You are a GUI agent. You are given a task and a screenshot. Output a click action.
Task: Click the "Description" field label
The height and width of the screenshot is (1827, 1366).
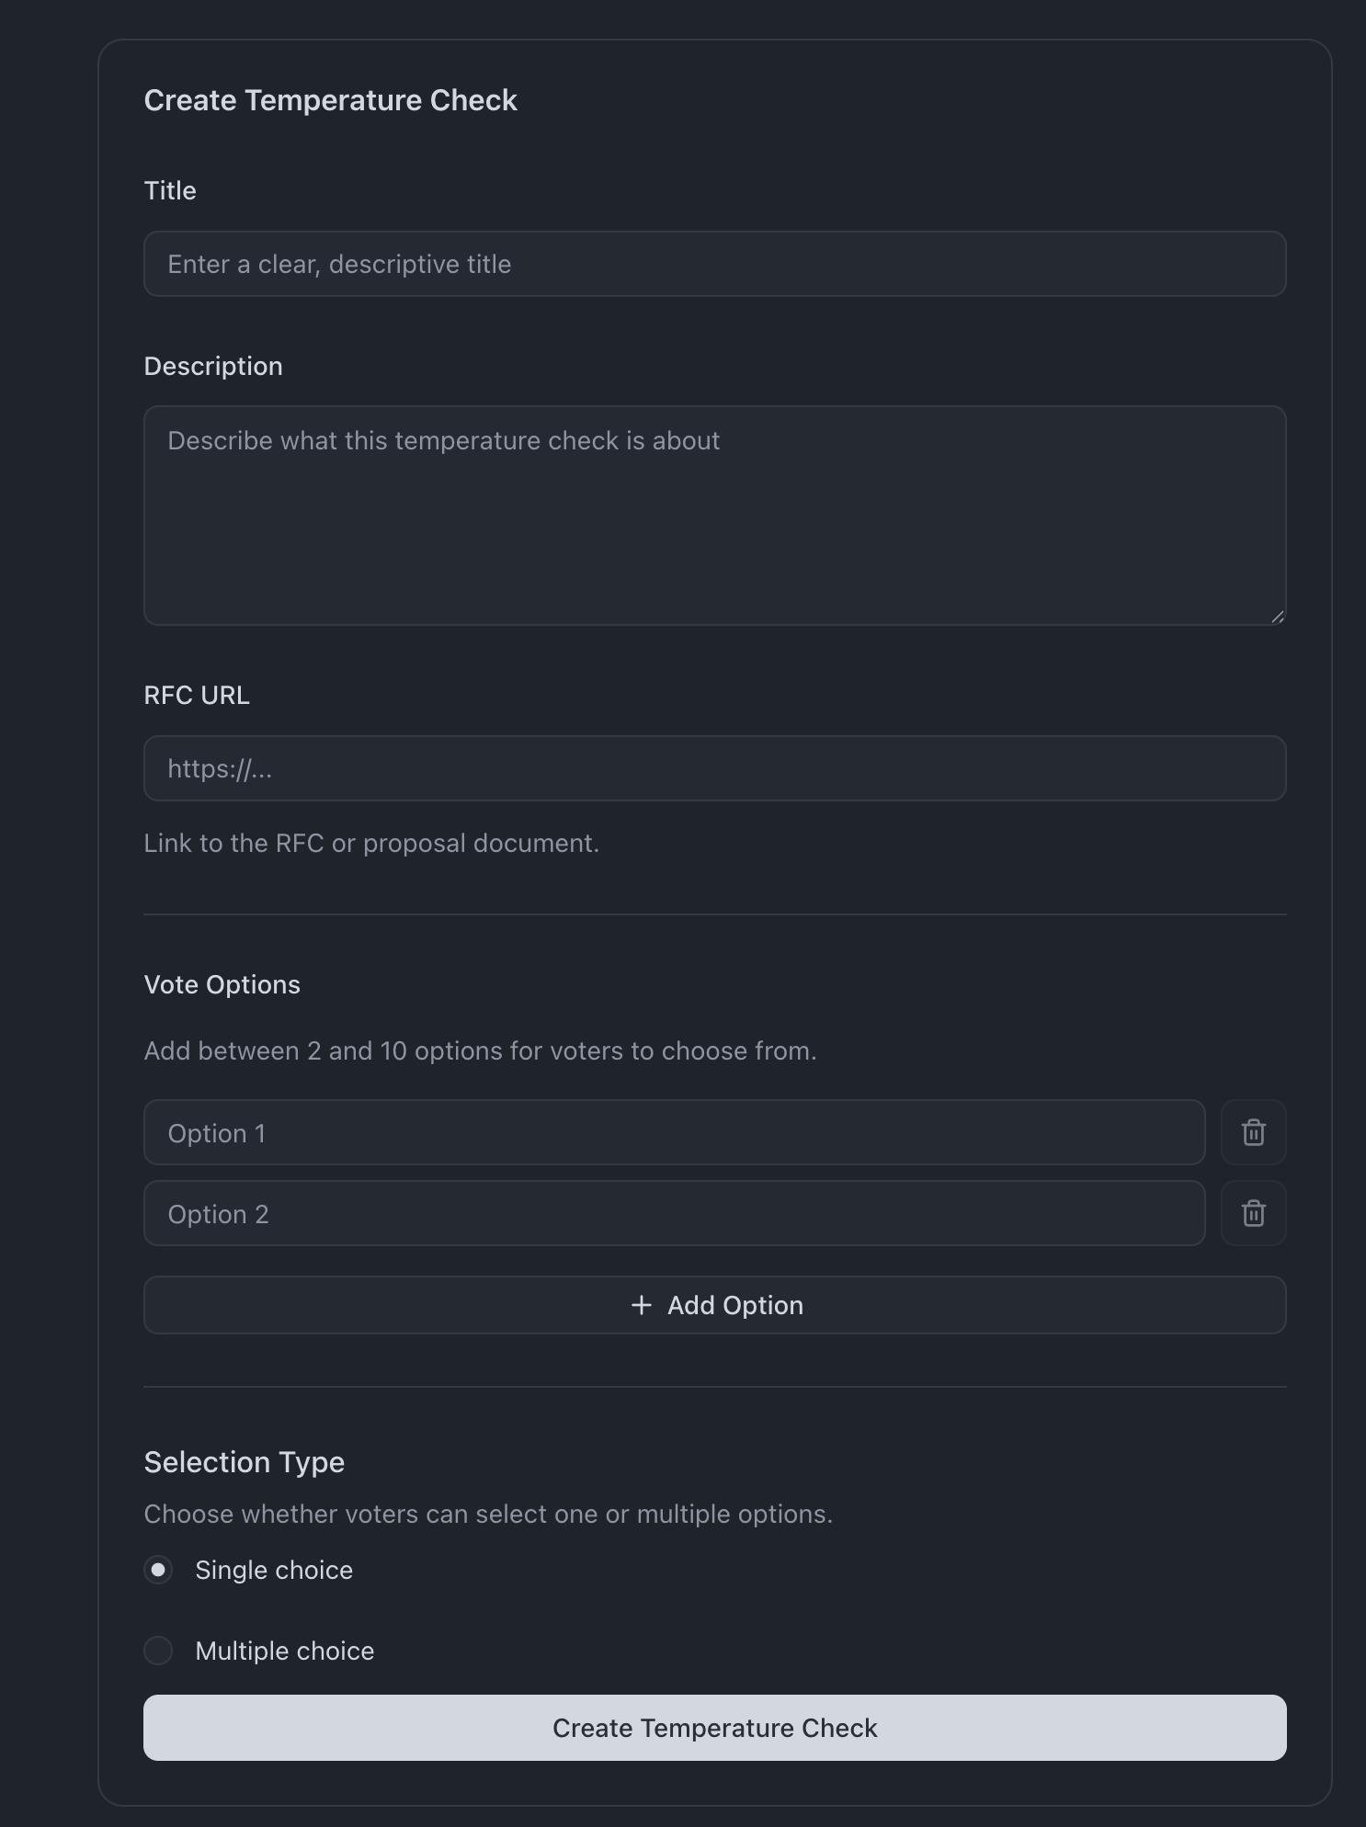(213, 366)
